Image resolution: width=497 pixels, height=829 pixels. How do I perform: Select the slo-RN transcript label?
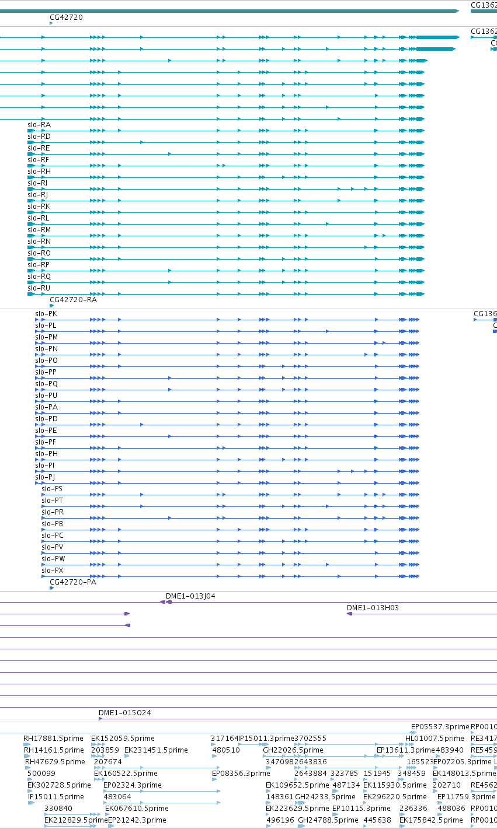pos(39,242)
